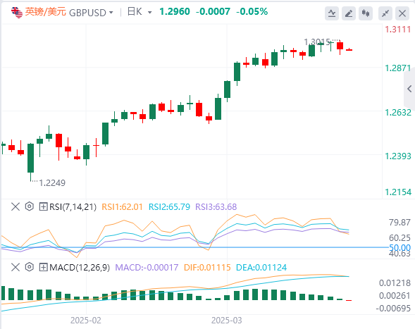Expand the MACD panel plus icon
The width and height of the screenshot is (415, 329).
point(43,267)
